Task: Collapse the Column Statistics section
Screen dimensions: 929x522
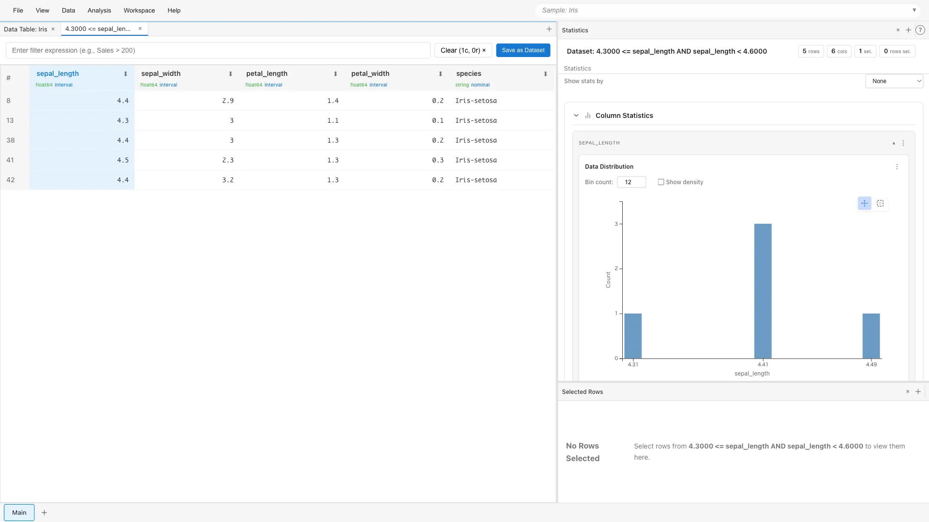Action: [x=576, y=116]
